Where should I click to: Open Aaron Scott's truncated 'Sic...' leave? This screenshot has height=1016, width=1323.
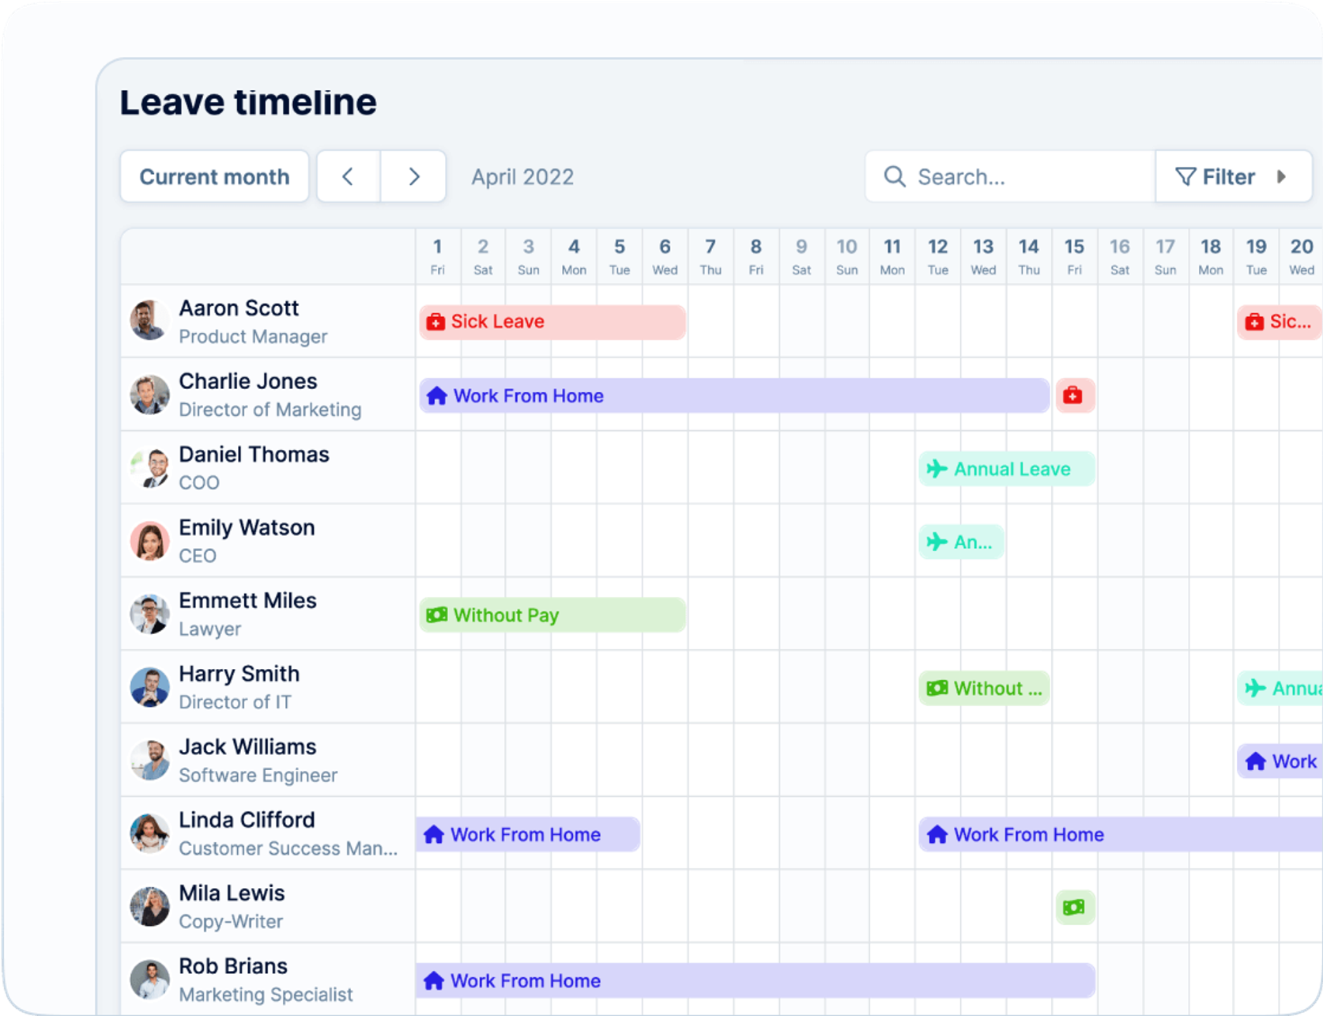tap(1280, 322)
